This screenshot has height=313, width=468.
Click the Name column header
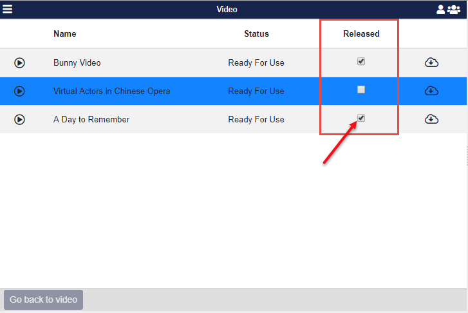(64, 33)
